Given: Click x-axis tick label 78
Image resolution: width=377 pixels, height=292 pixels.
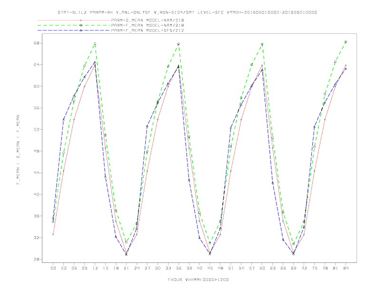Looking at the screenshot, I should coord(325,268).
